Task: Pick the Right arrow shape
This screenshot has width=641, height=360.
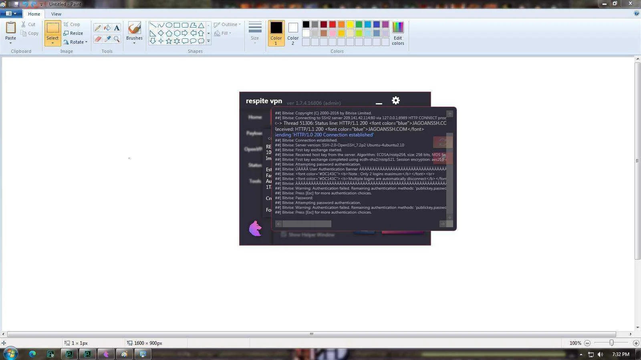Action: click(x=185, y=33)
